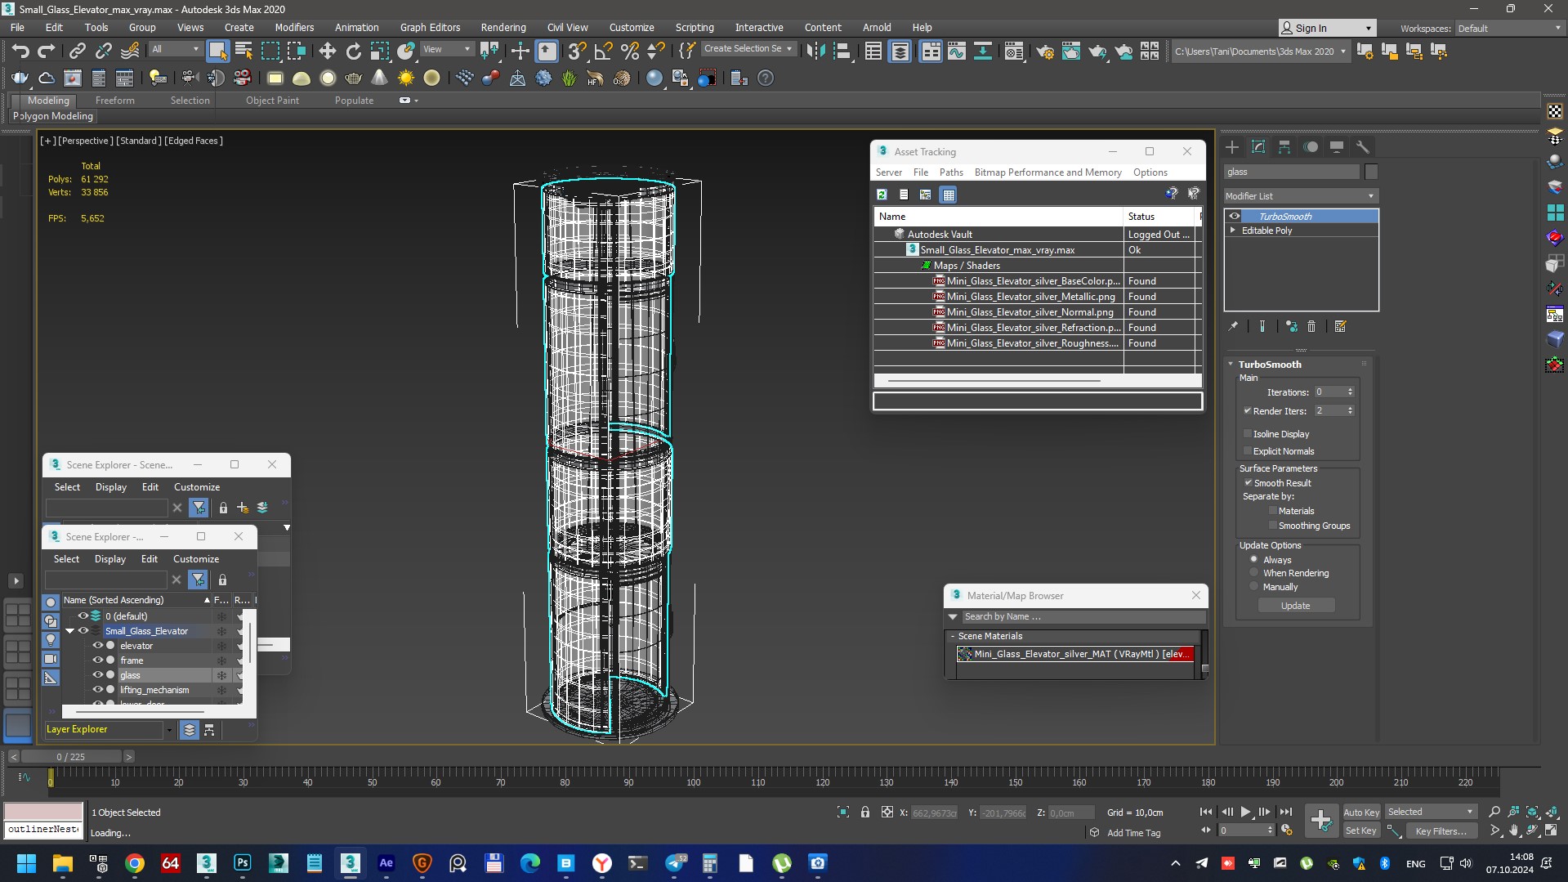Toggle TurboSmooth modifier eye visibility

[1235, 217]
